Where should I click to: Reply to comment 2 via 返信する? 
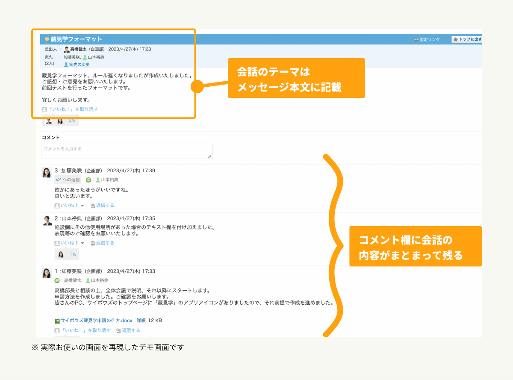point(105,243)
